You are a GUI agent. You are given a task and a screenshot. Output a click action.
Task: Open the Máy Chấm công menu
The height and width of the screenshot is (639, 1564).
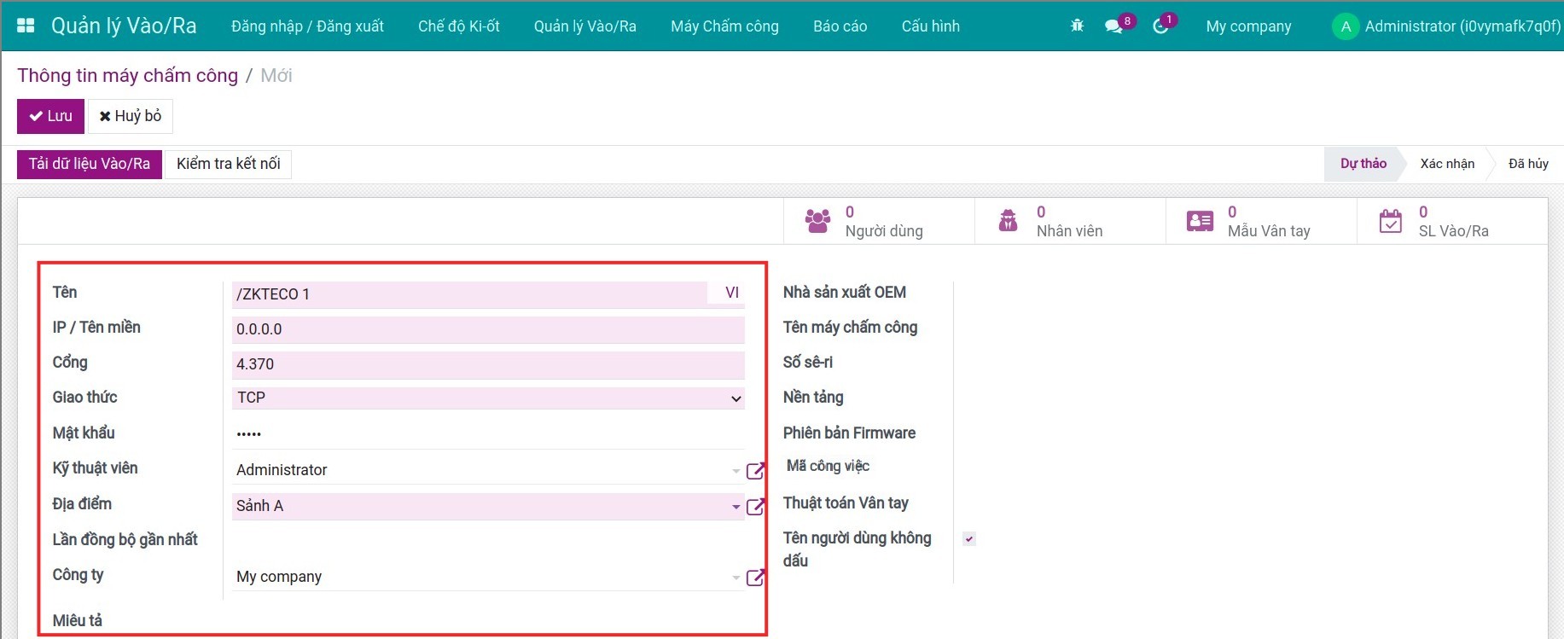tap(724, 26)
